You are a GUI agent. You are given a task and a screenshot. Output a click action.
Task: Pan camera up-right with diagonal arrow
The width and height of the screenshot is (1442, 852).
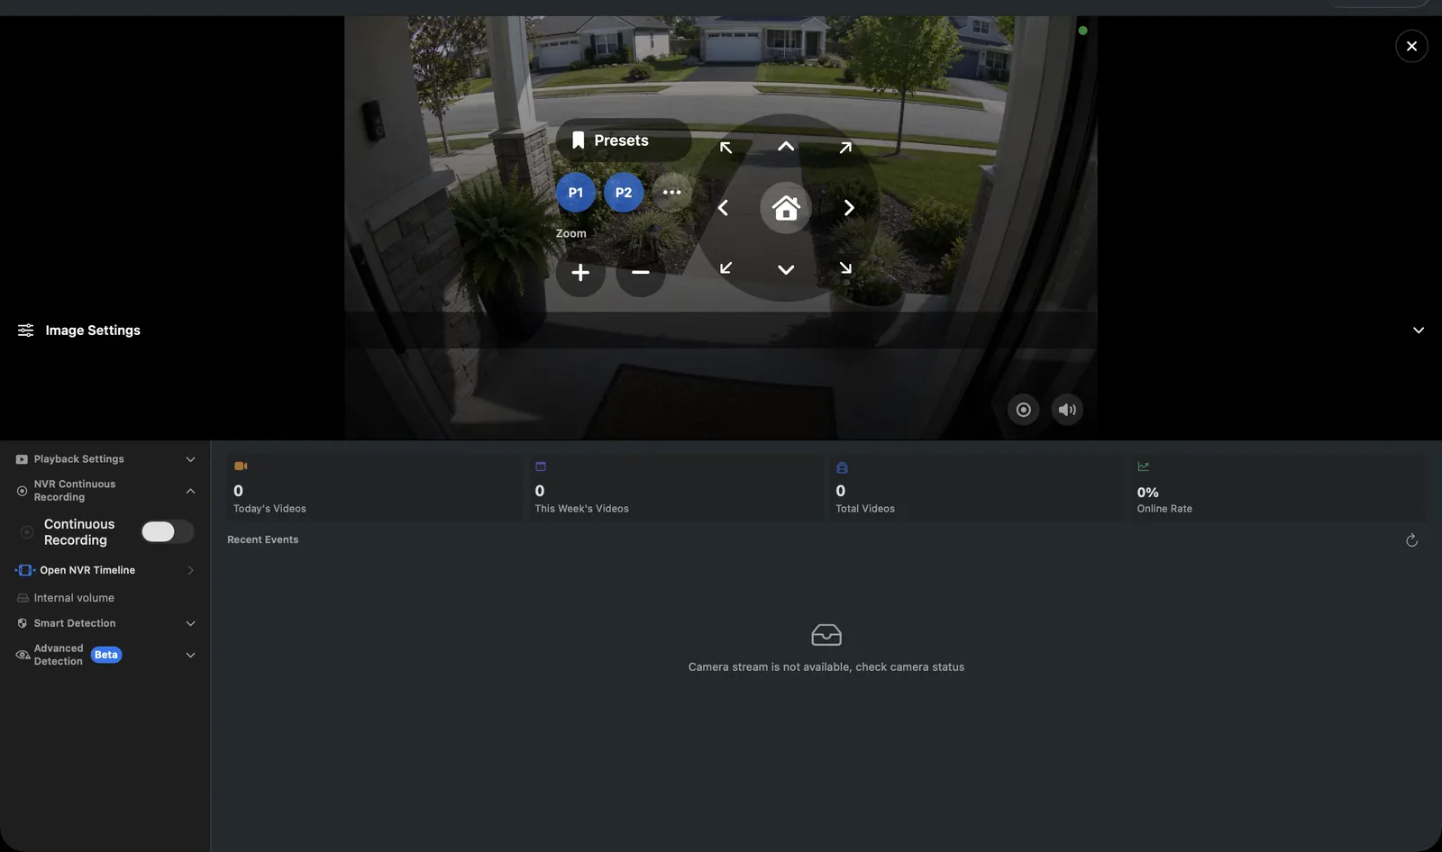click(x=845, y=147)
